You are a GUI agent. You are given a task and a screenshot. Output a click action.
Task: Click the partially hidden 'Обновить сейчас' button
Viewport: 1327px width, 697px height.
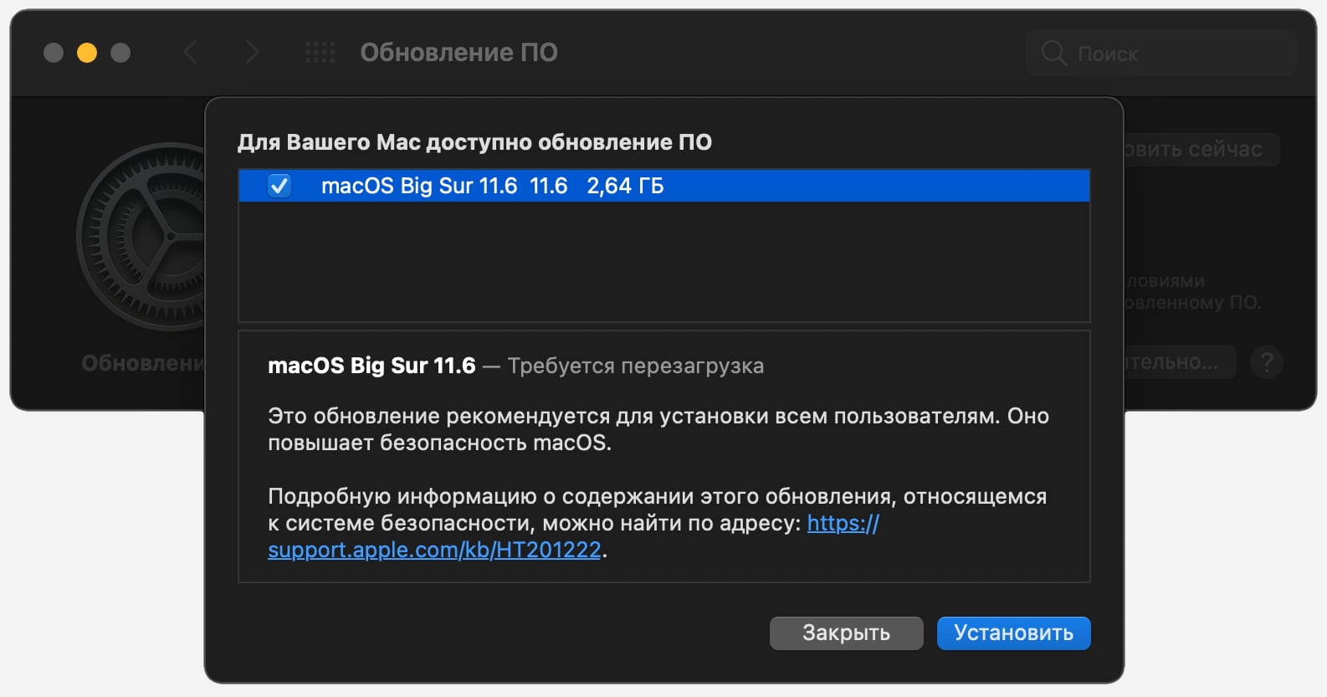(x=1200, y=150)
